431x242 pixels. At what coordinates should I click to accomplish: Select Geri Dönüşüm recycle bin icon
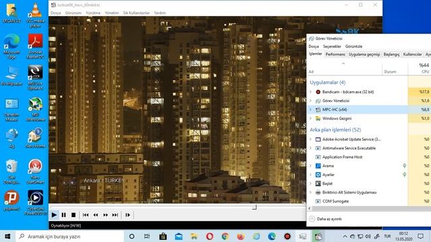pos(12,172)
